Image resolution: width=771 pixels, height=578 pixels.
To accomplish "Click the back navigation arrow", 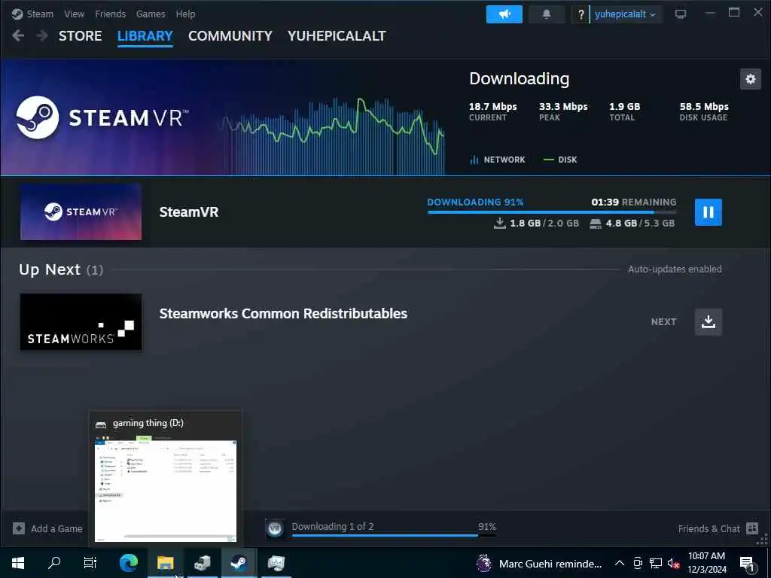I will pos(18,35).
